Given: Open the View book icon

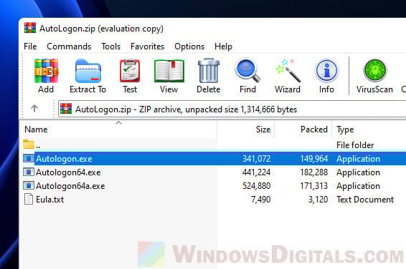Looking at the screenshot, I should click(x=169, y=71).
